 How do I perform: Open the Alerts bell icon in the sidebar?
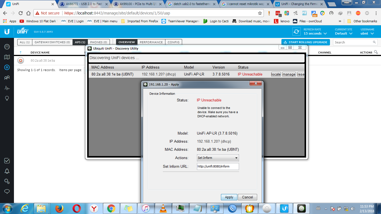[x=7, y=171]
